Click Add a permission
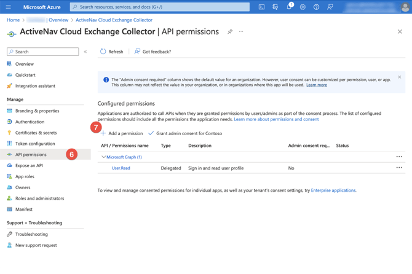 (x=122, y=133)
